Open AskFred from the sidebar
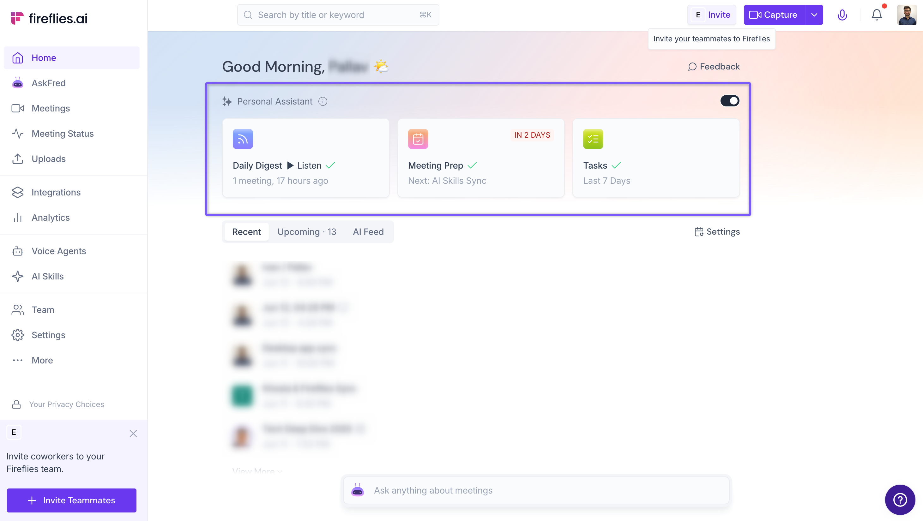Image resolution: width=923 pixels, height=521 pixels. click(72, 83)
